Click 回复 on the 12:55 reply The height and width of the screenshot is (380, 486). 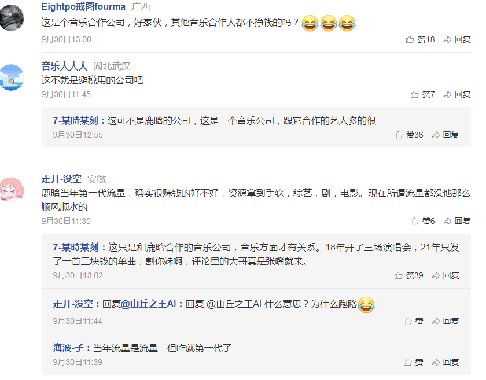click(x=446, y=135)
